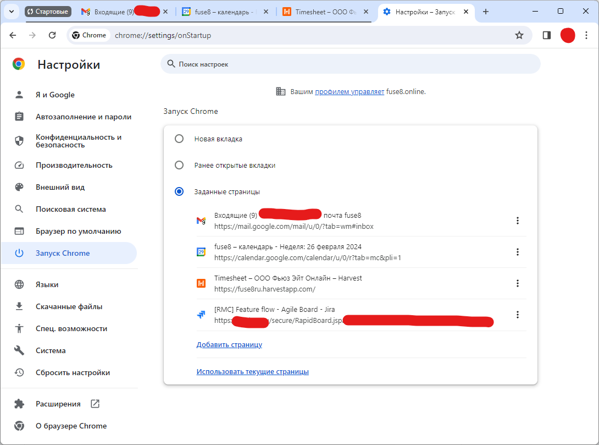The width and height of the screenshot is (599, 445).
Task: Select Ранее открытые вкладки radio option
Action: click(x=179, y=165)
